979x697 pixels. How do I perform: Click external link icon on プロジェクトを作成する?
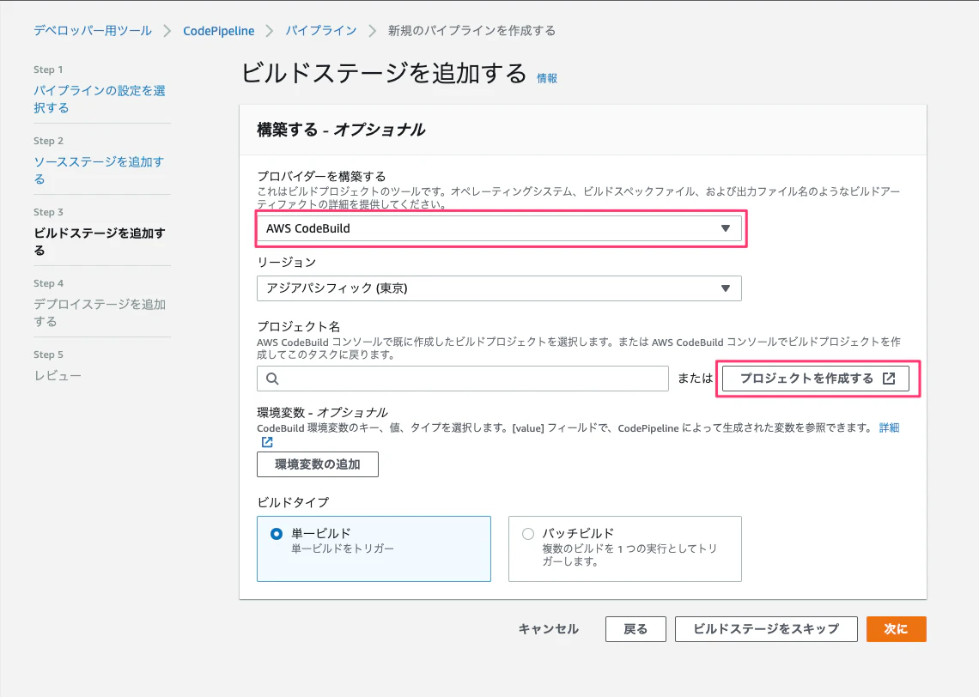[889, 379]
